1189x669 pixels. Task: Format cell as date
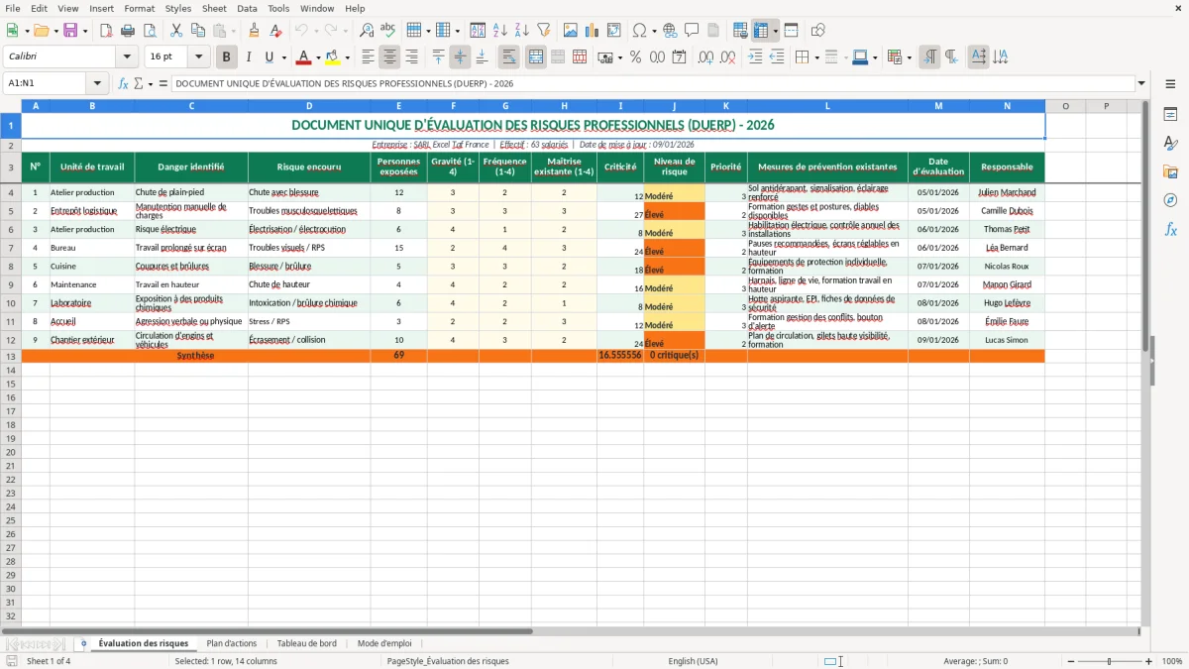pos(679,57)
